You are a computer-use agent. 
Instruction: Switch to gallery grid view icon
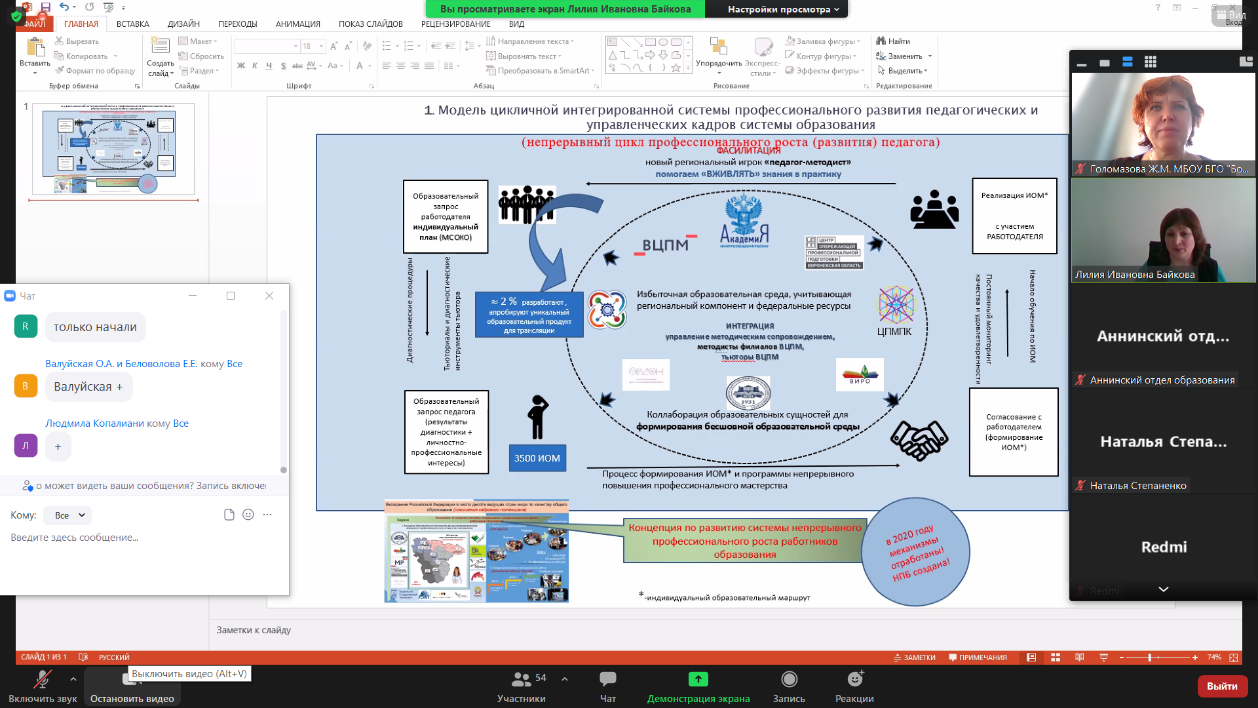(x=1151, y=62)
